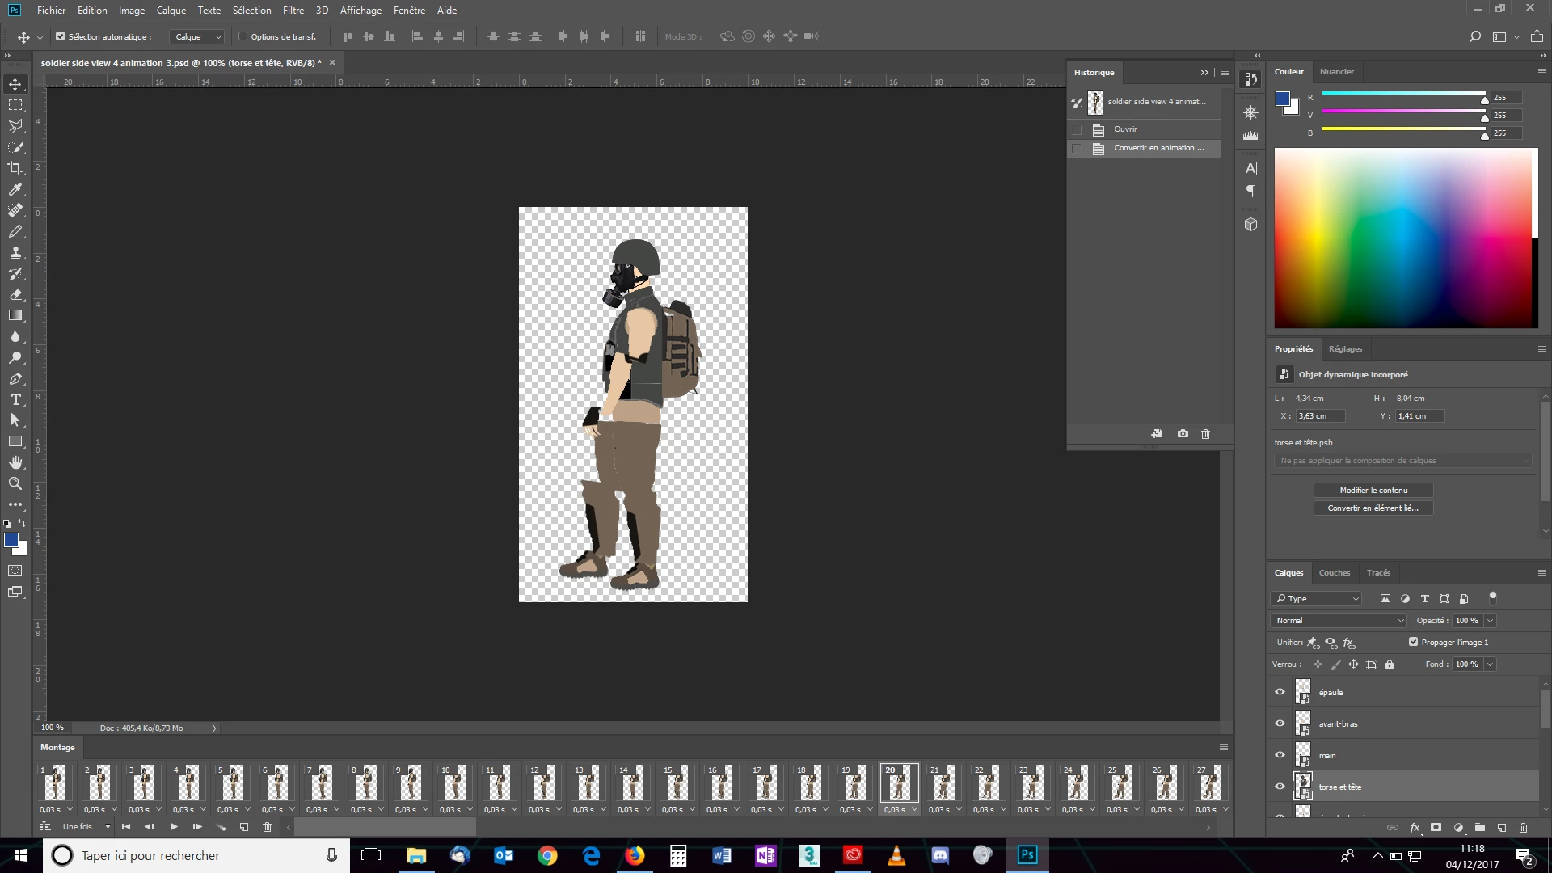Click Convertir en élément lié button

1373,508
